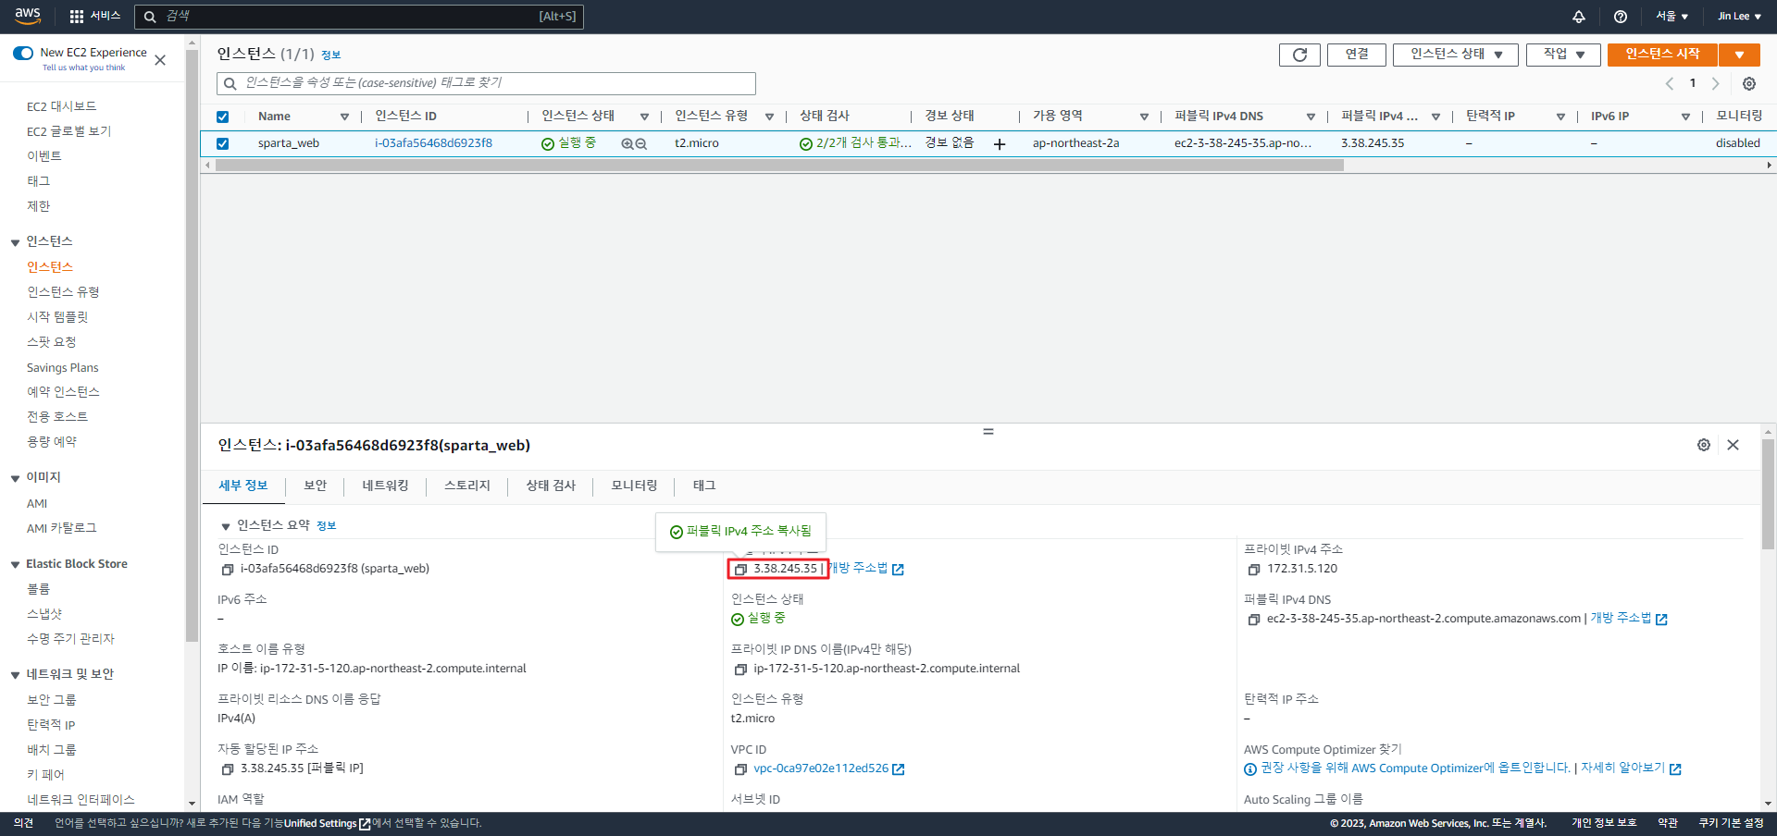Open launch instances split arrow

coord(1740,55)
